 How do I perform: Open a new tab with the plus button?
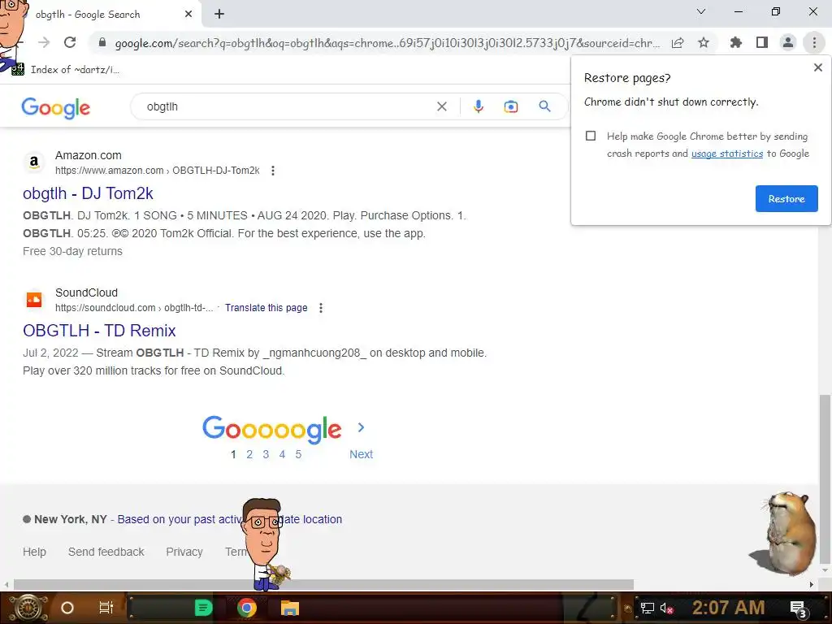point(219,15)
